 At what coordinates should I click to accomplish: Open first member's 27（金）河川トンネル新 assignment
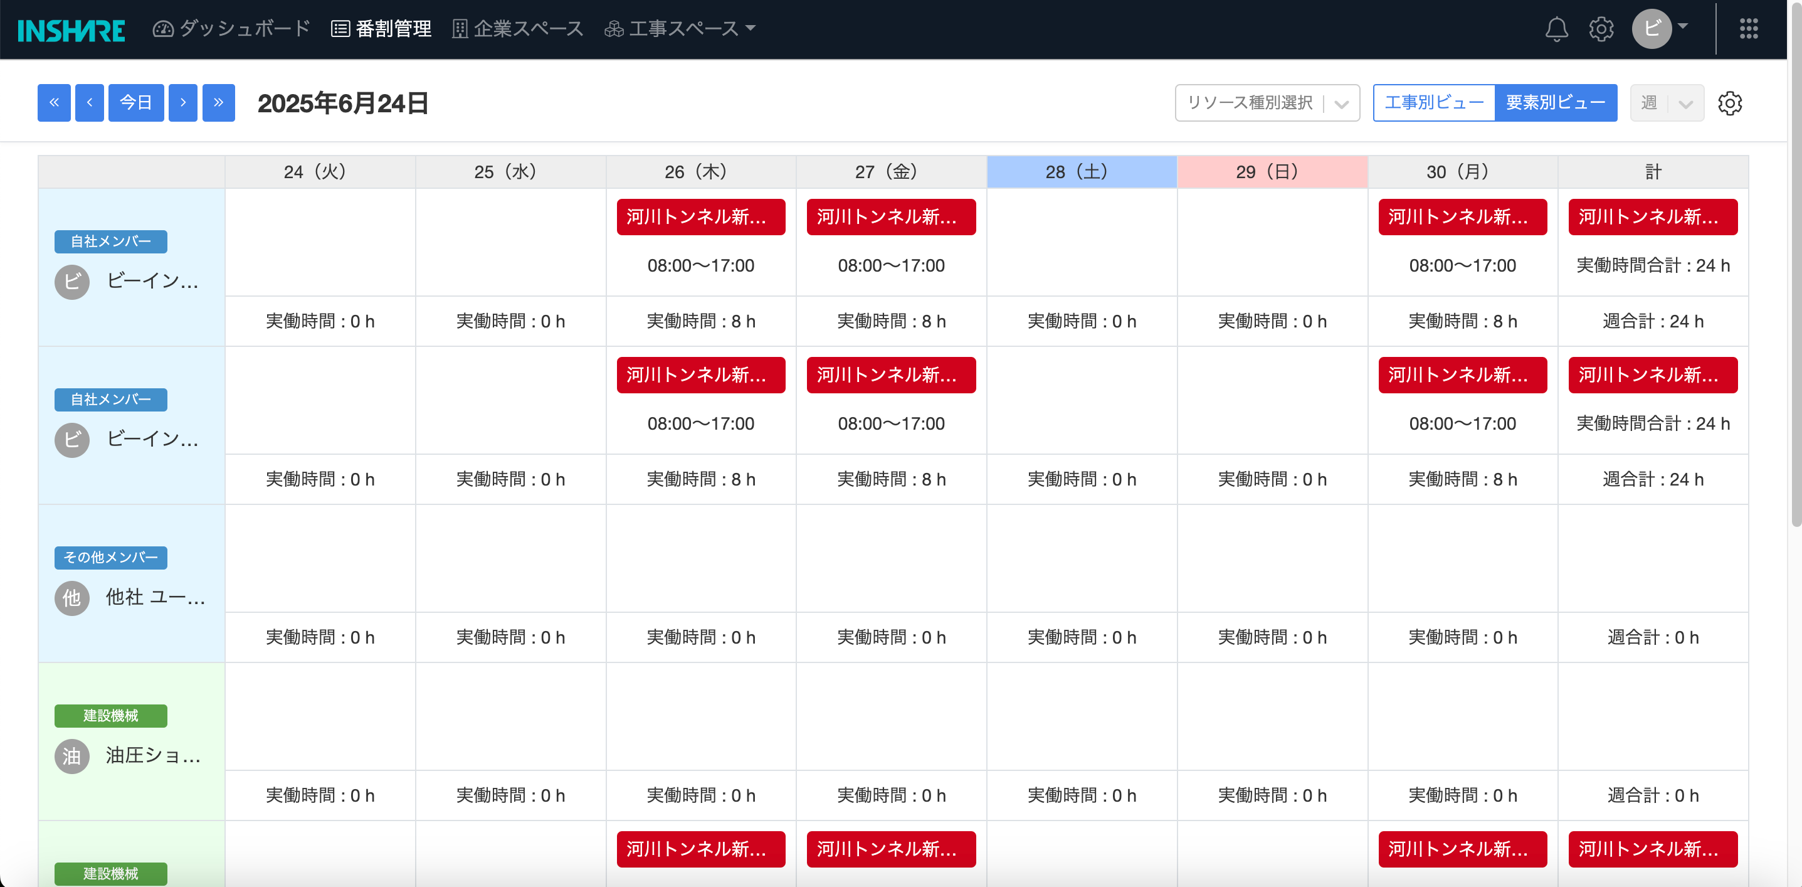(891, 217)
